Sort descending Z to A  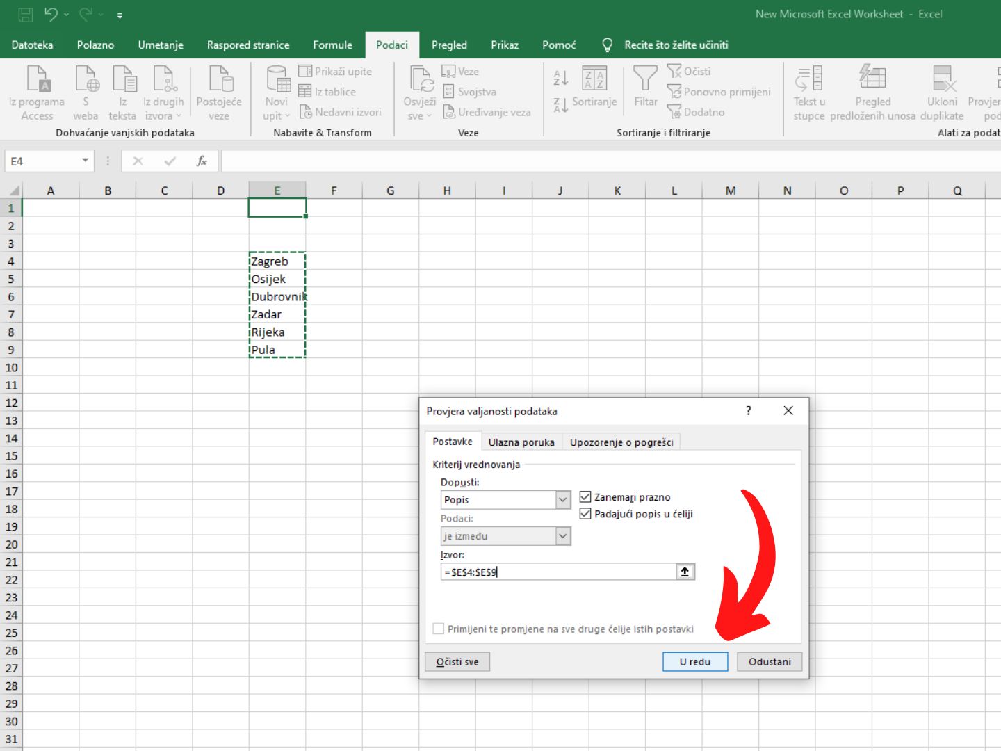pos(561,105)
